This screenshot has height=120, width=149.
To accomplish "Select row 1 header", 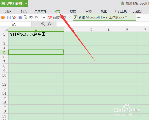I will point(4,34).
